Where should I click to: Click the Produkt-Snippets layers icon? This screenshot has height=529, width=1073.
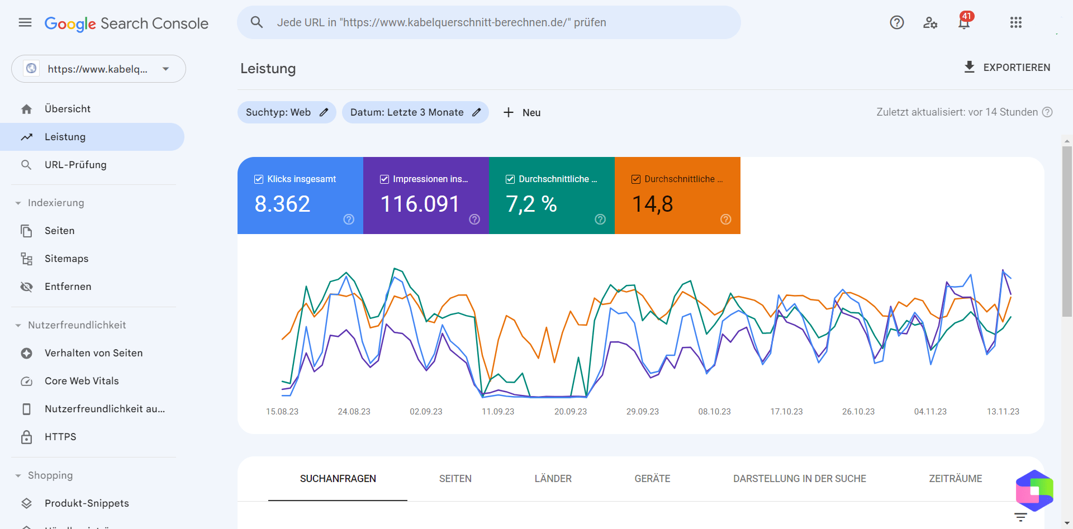click(x=26, y=503)
